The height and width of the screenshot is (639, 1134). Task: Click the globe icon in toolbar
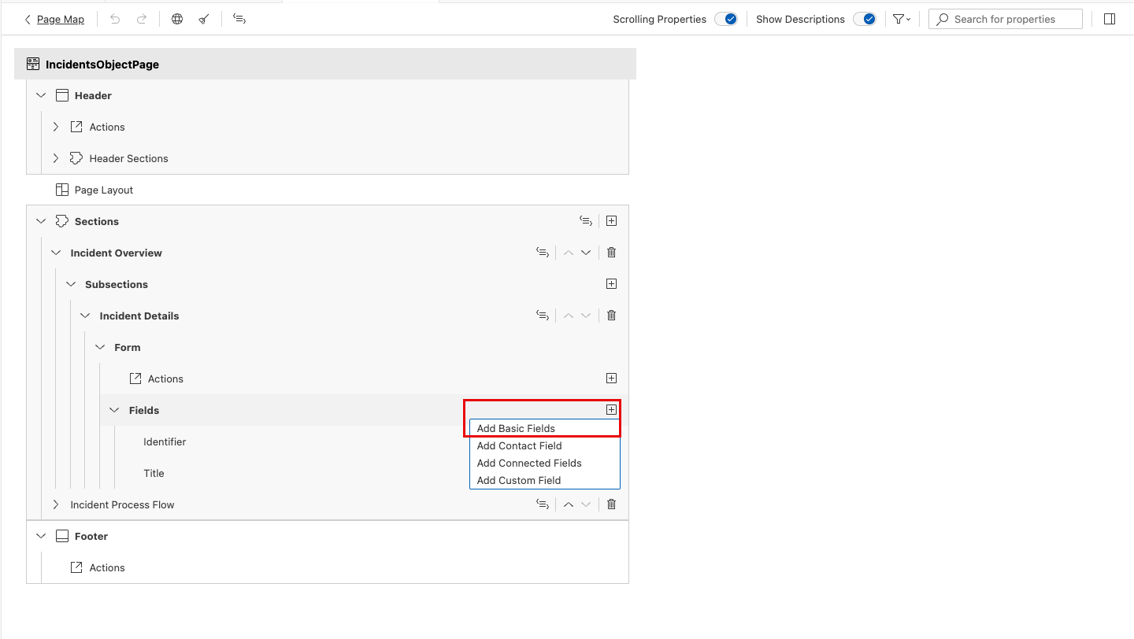click(177, 19)
